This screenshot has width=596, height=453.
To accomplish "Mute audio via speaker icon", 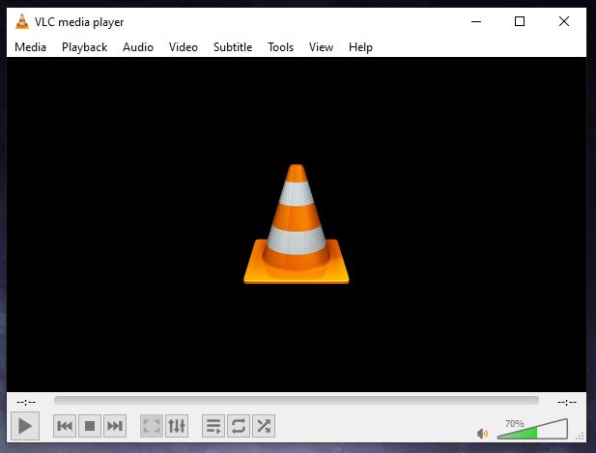I will pos(482,434).
